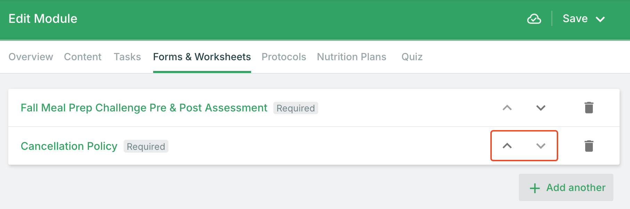
Task: Move Fall Meal Prep Challenge form down
Action: tap(541, 108)
